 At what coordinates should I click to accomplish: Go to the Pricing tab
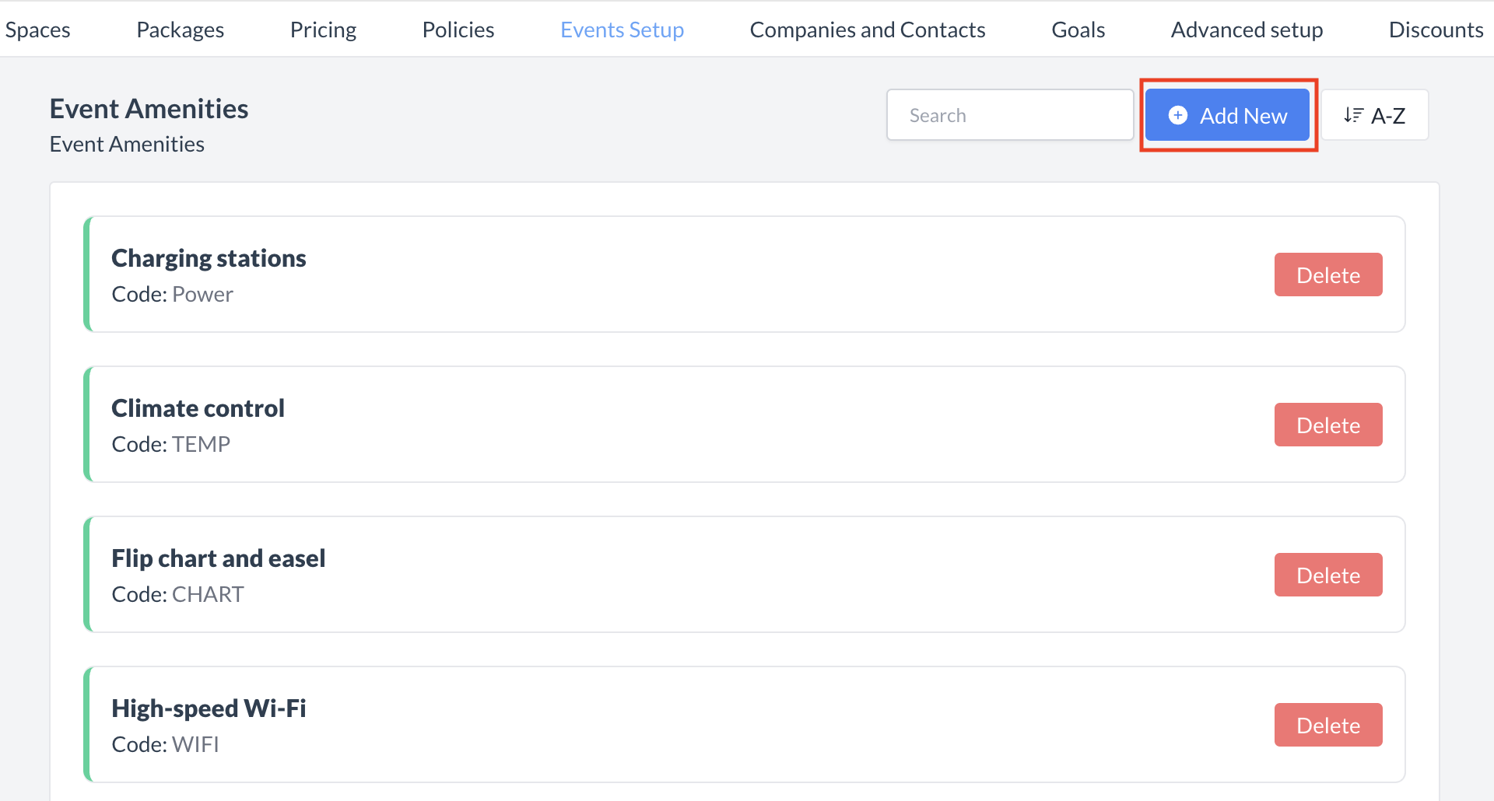323,30
